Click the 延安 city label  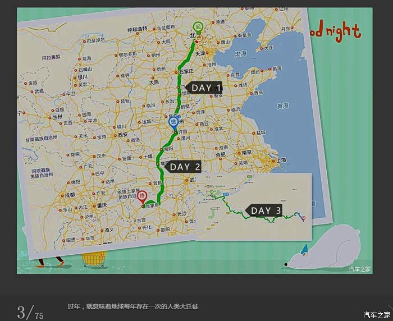(x=125, y=101)
